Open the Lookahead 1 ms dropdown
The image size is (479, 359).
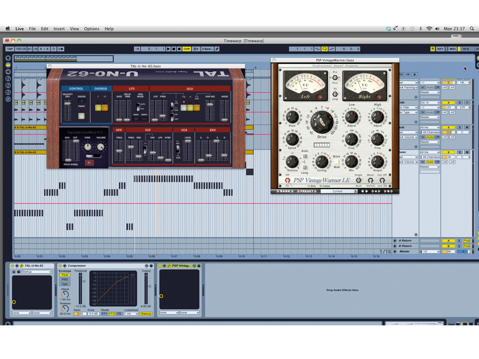(131, 313)
